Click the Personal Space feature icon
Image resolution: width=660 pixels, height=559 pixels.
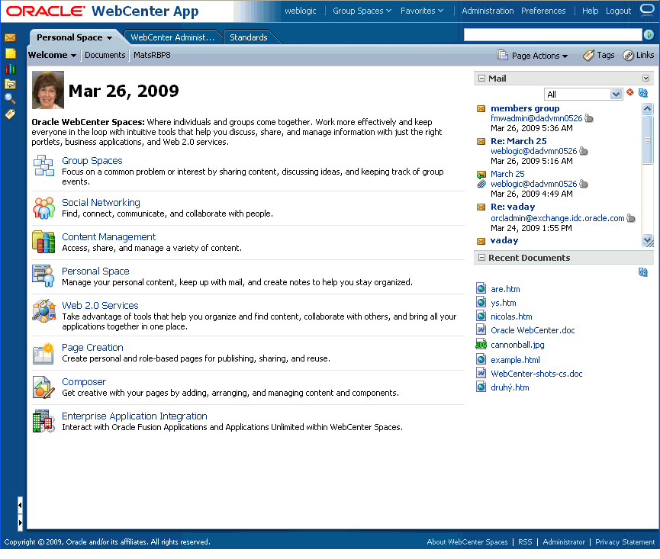(x=43, y=276)
